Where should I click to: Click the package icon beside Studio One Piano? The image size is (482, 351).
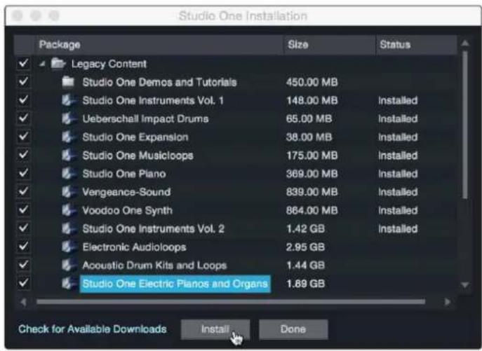click(69, 174)
